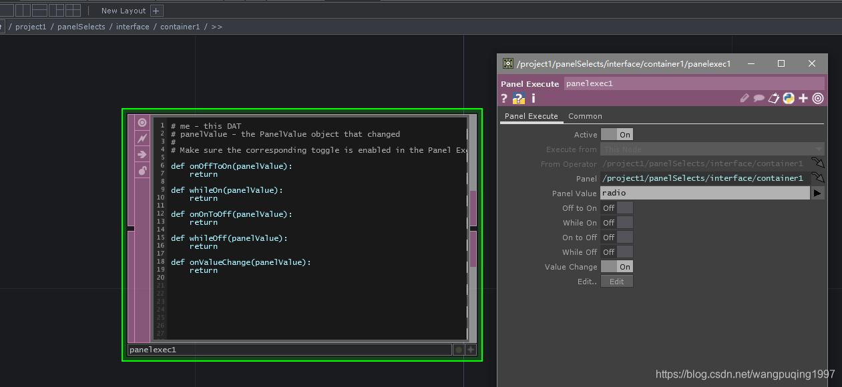This screenshot has height=387, width=842.
Task: Enable the While On toggle
Action: tap(617, 223)
